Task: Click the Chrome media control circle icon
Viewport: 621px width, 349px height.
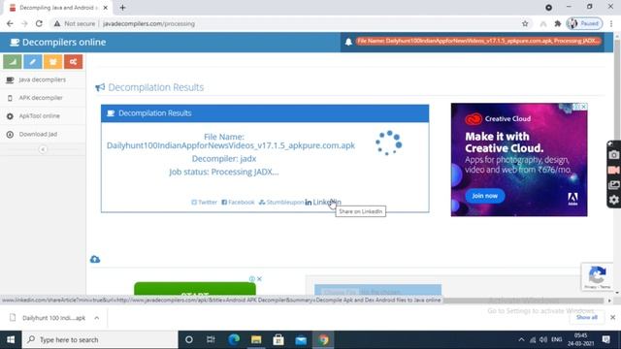Action: click(x=548, y=8)
